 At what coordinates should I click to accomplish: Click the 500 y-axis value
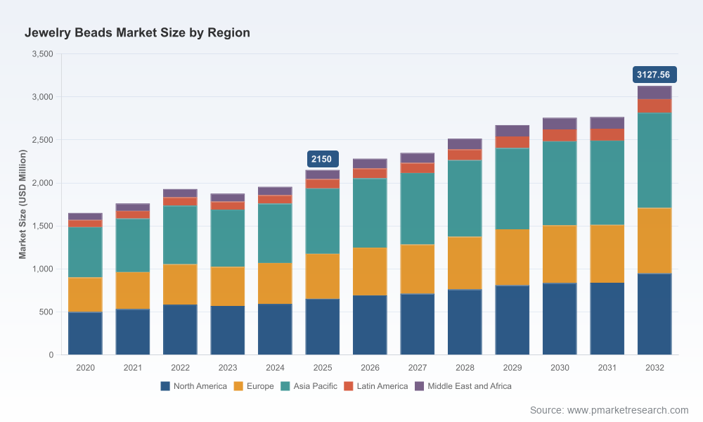(46, 312)
